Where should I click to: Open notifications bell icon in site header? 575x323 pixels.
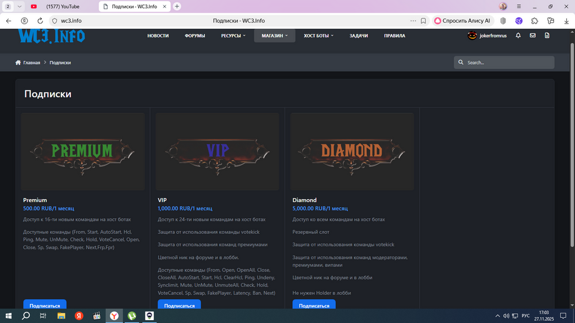(518, 36)
